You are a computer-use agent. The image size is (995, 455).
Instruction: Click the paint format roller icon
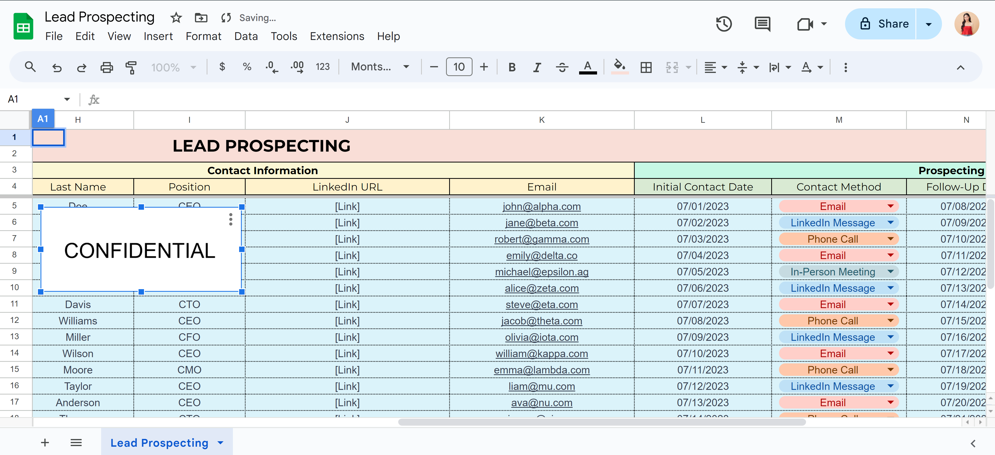[131, 67]
